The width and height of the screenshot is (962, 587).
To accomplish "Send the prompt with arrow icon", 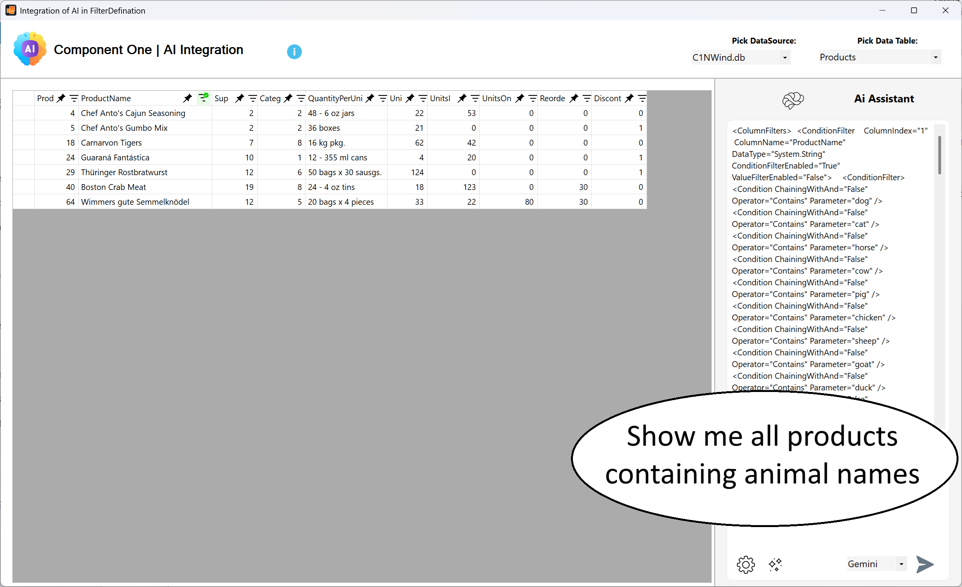I will click(x=925, y=564).
